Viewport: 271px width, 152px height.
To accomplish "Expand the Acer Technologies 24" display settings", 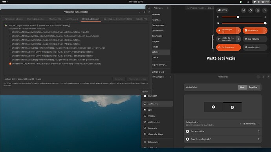I will pos(223,139).
